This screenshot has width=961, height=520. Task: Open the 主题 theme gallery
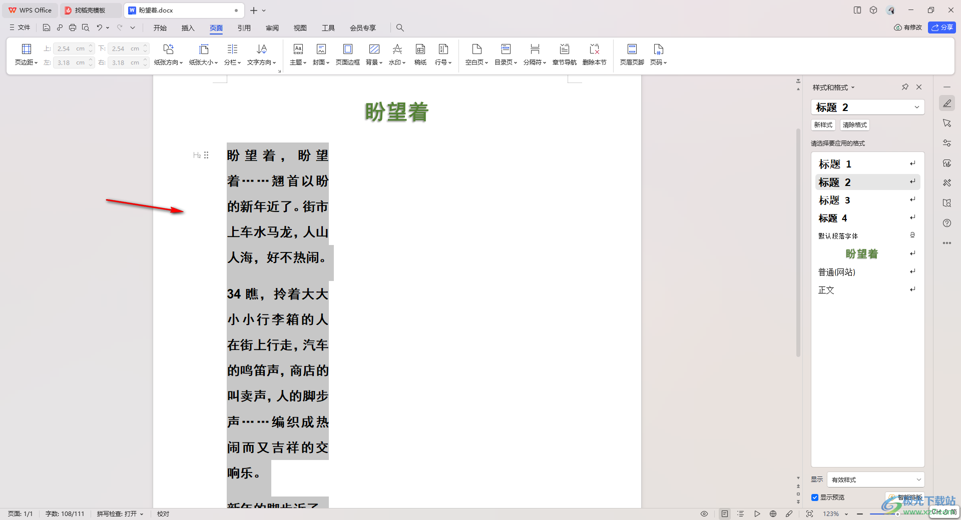coord(298,54)
